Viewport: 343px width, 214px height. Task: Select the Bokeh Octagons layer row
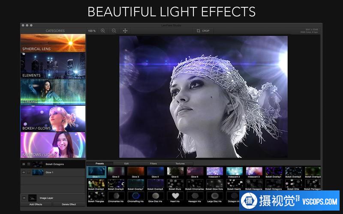tap(53, 164)
